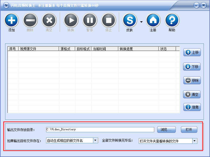Move item up with 上移 button
210x157 pixels.
(x=192, y=52)
